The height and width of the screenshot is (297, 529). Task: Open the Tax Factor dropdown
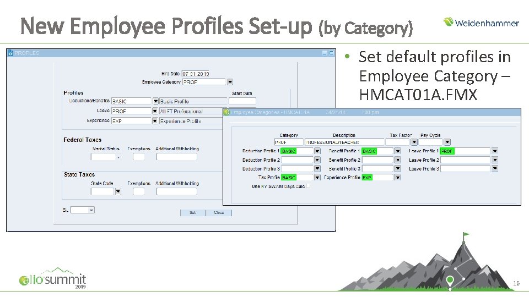tap(414, 142)
